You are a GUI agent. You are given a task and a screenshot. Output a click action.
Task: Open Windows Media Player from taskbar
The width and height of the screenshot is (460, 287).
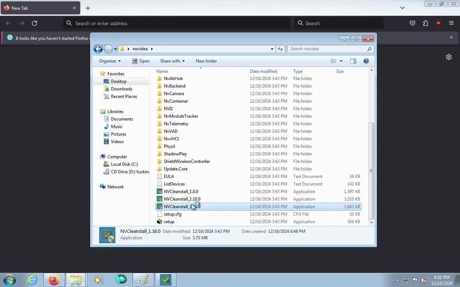pos(98,280)
